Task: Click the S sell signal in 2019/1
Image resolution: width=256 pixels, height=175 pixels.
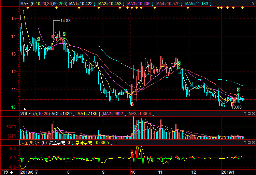Action: point(238,90)
